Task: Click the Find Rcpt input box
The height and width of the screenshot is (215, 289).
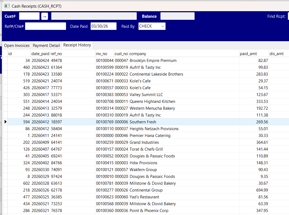Action: click(x=288, y=16)
